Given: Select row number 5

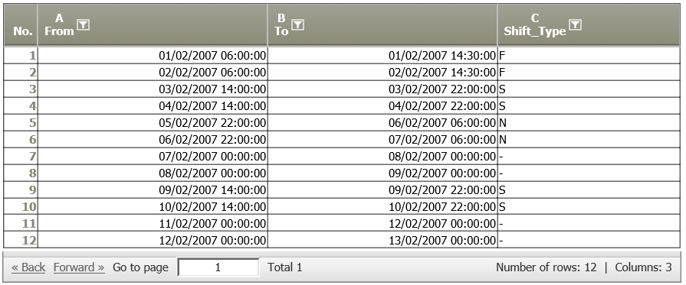Looking at the screenshot, I should click(x=21, y=123).
